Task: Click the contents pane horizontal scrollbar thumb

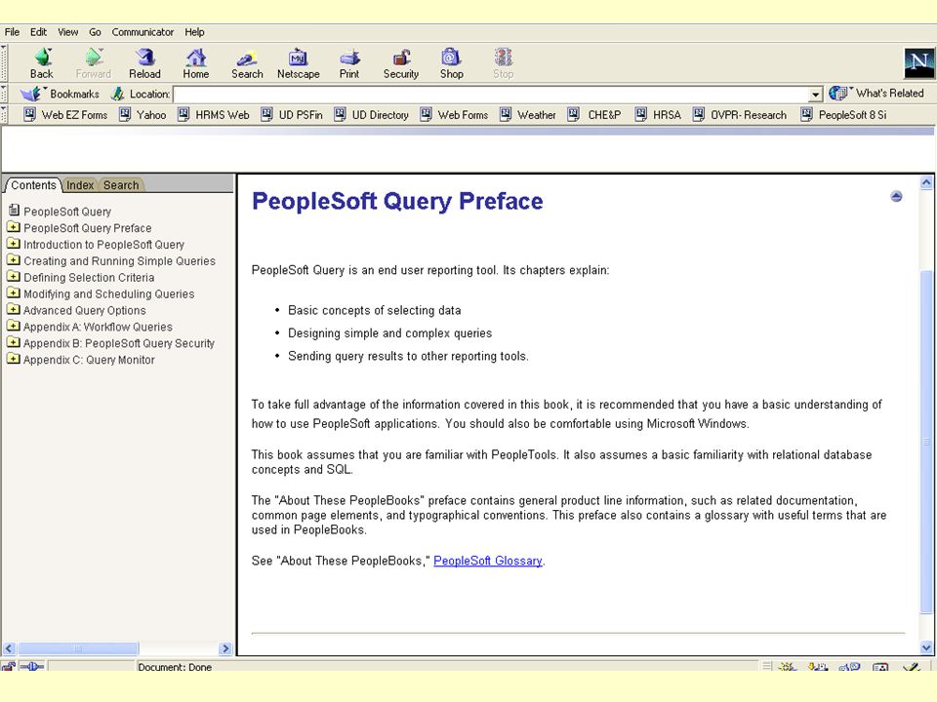Action: pyautogui.click(x=78, y=648)
